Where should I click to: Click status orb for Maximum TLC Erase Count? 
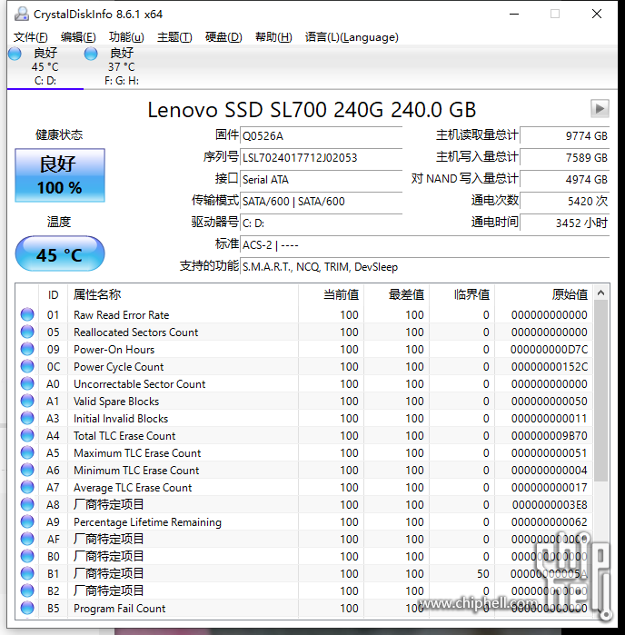pyautogui.click(x=27, y=452)
